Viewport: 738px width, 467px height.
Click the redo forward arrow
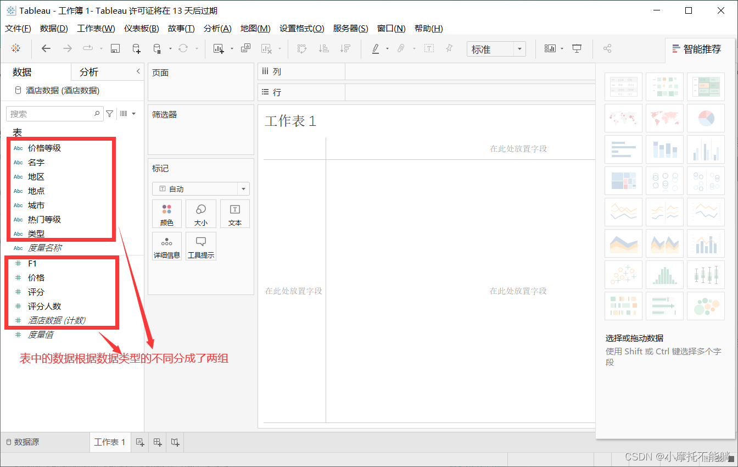coord(68,48)
